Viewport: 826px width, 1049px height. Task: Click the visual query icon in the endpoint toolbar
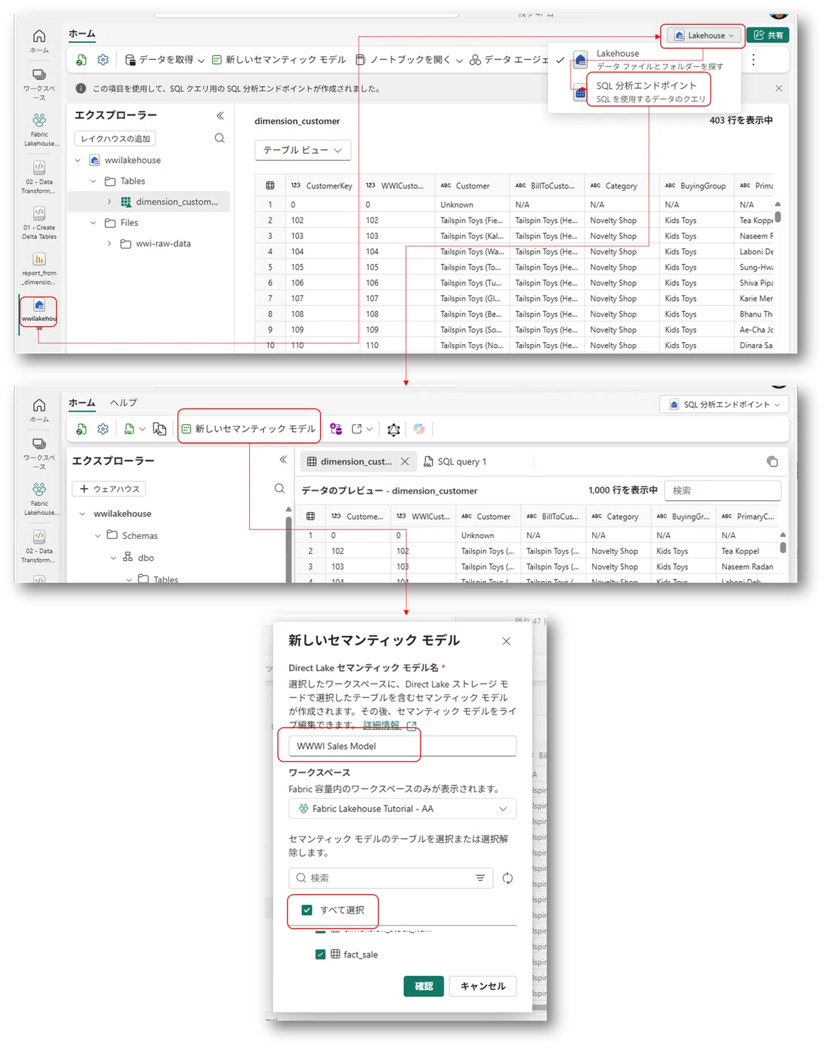coord(160,429)
